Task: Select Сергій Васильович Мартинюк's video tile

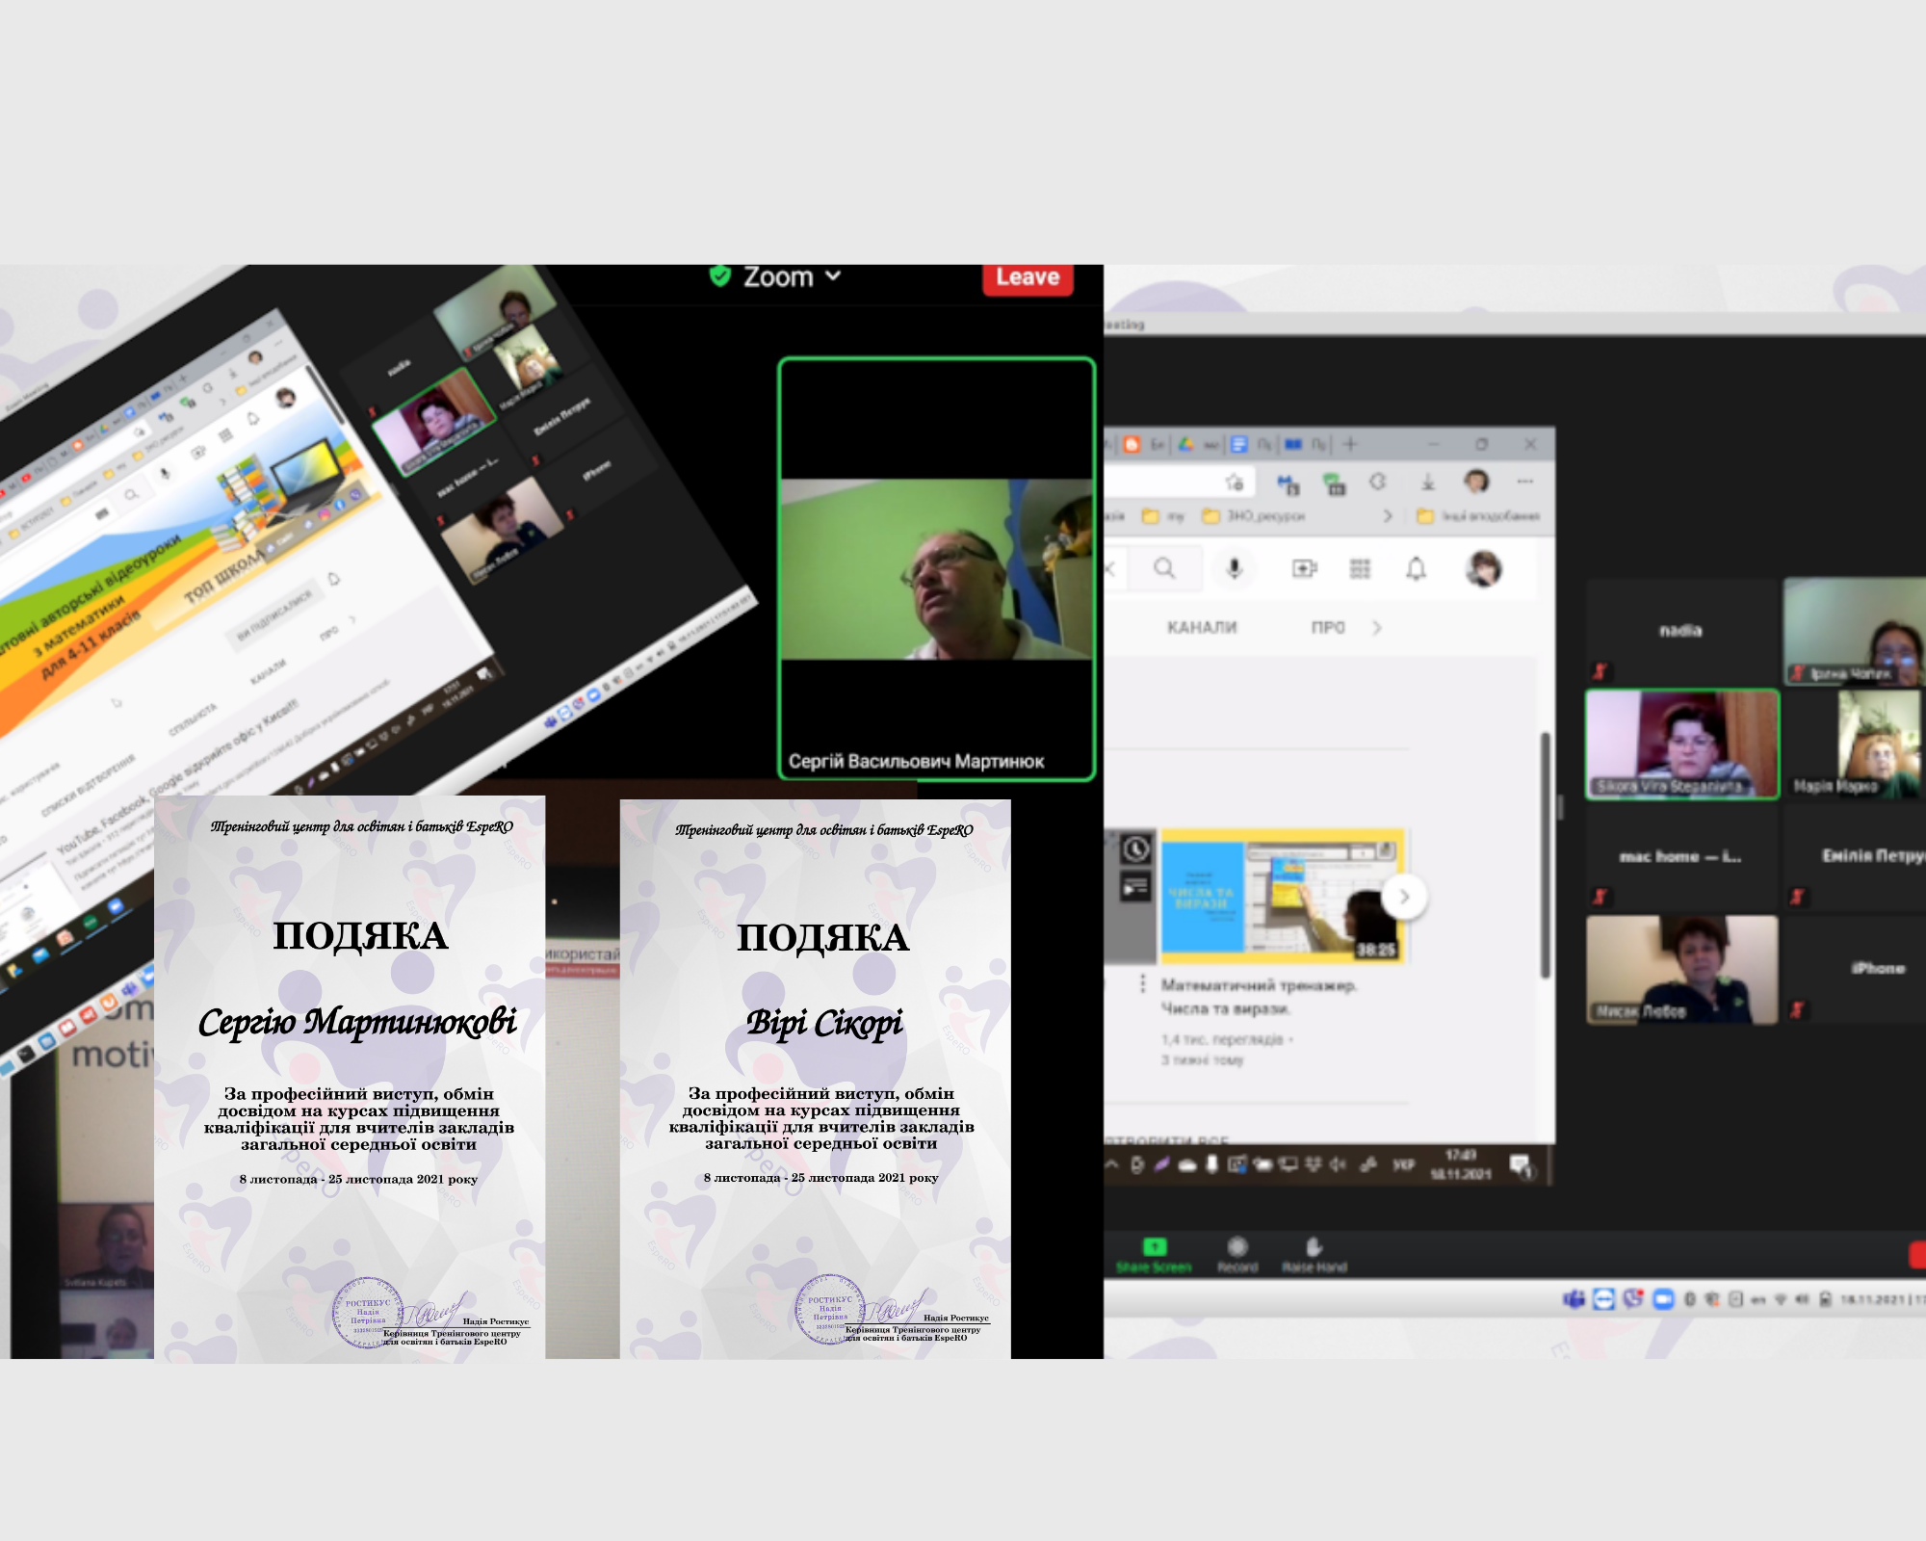Action: (x=936, y=568)
